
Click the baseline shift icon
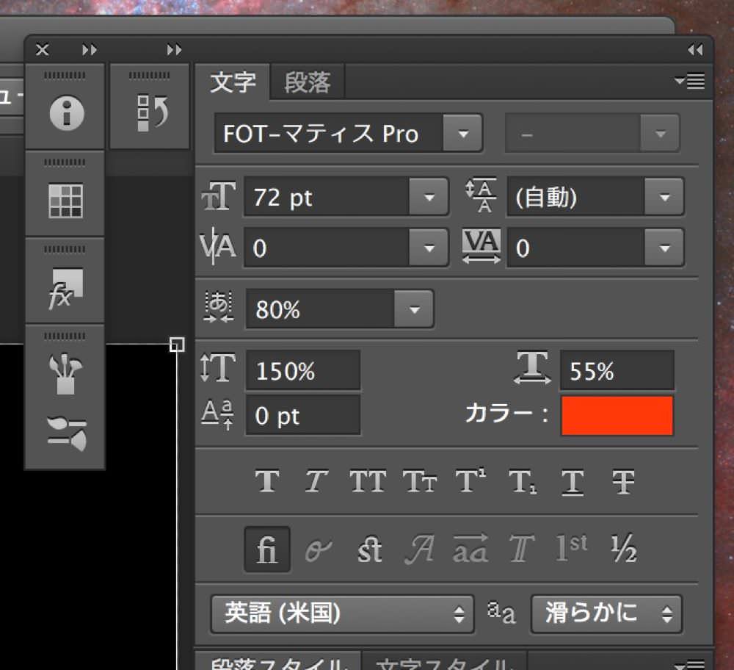pyautogui.click(x=218, y=414)
